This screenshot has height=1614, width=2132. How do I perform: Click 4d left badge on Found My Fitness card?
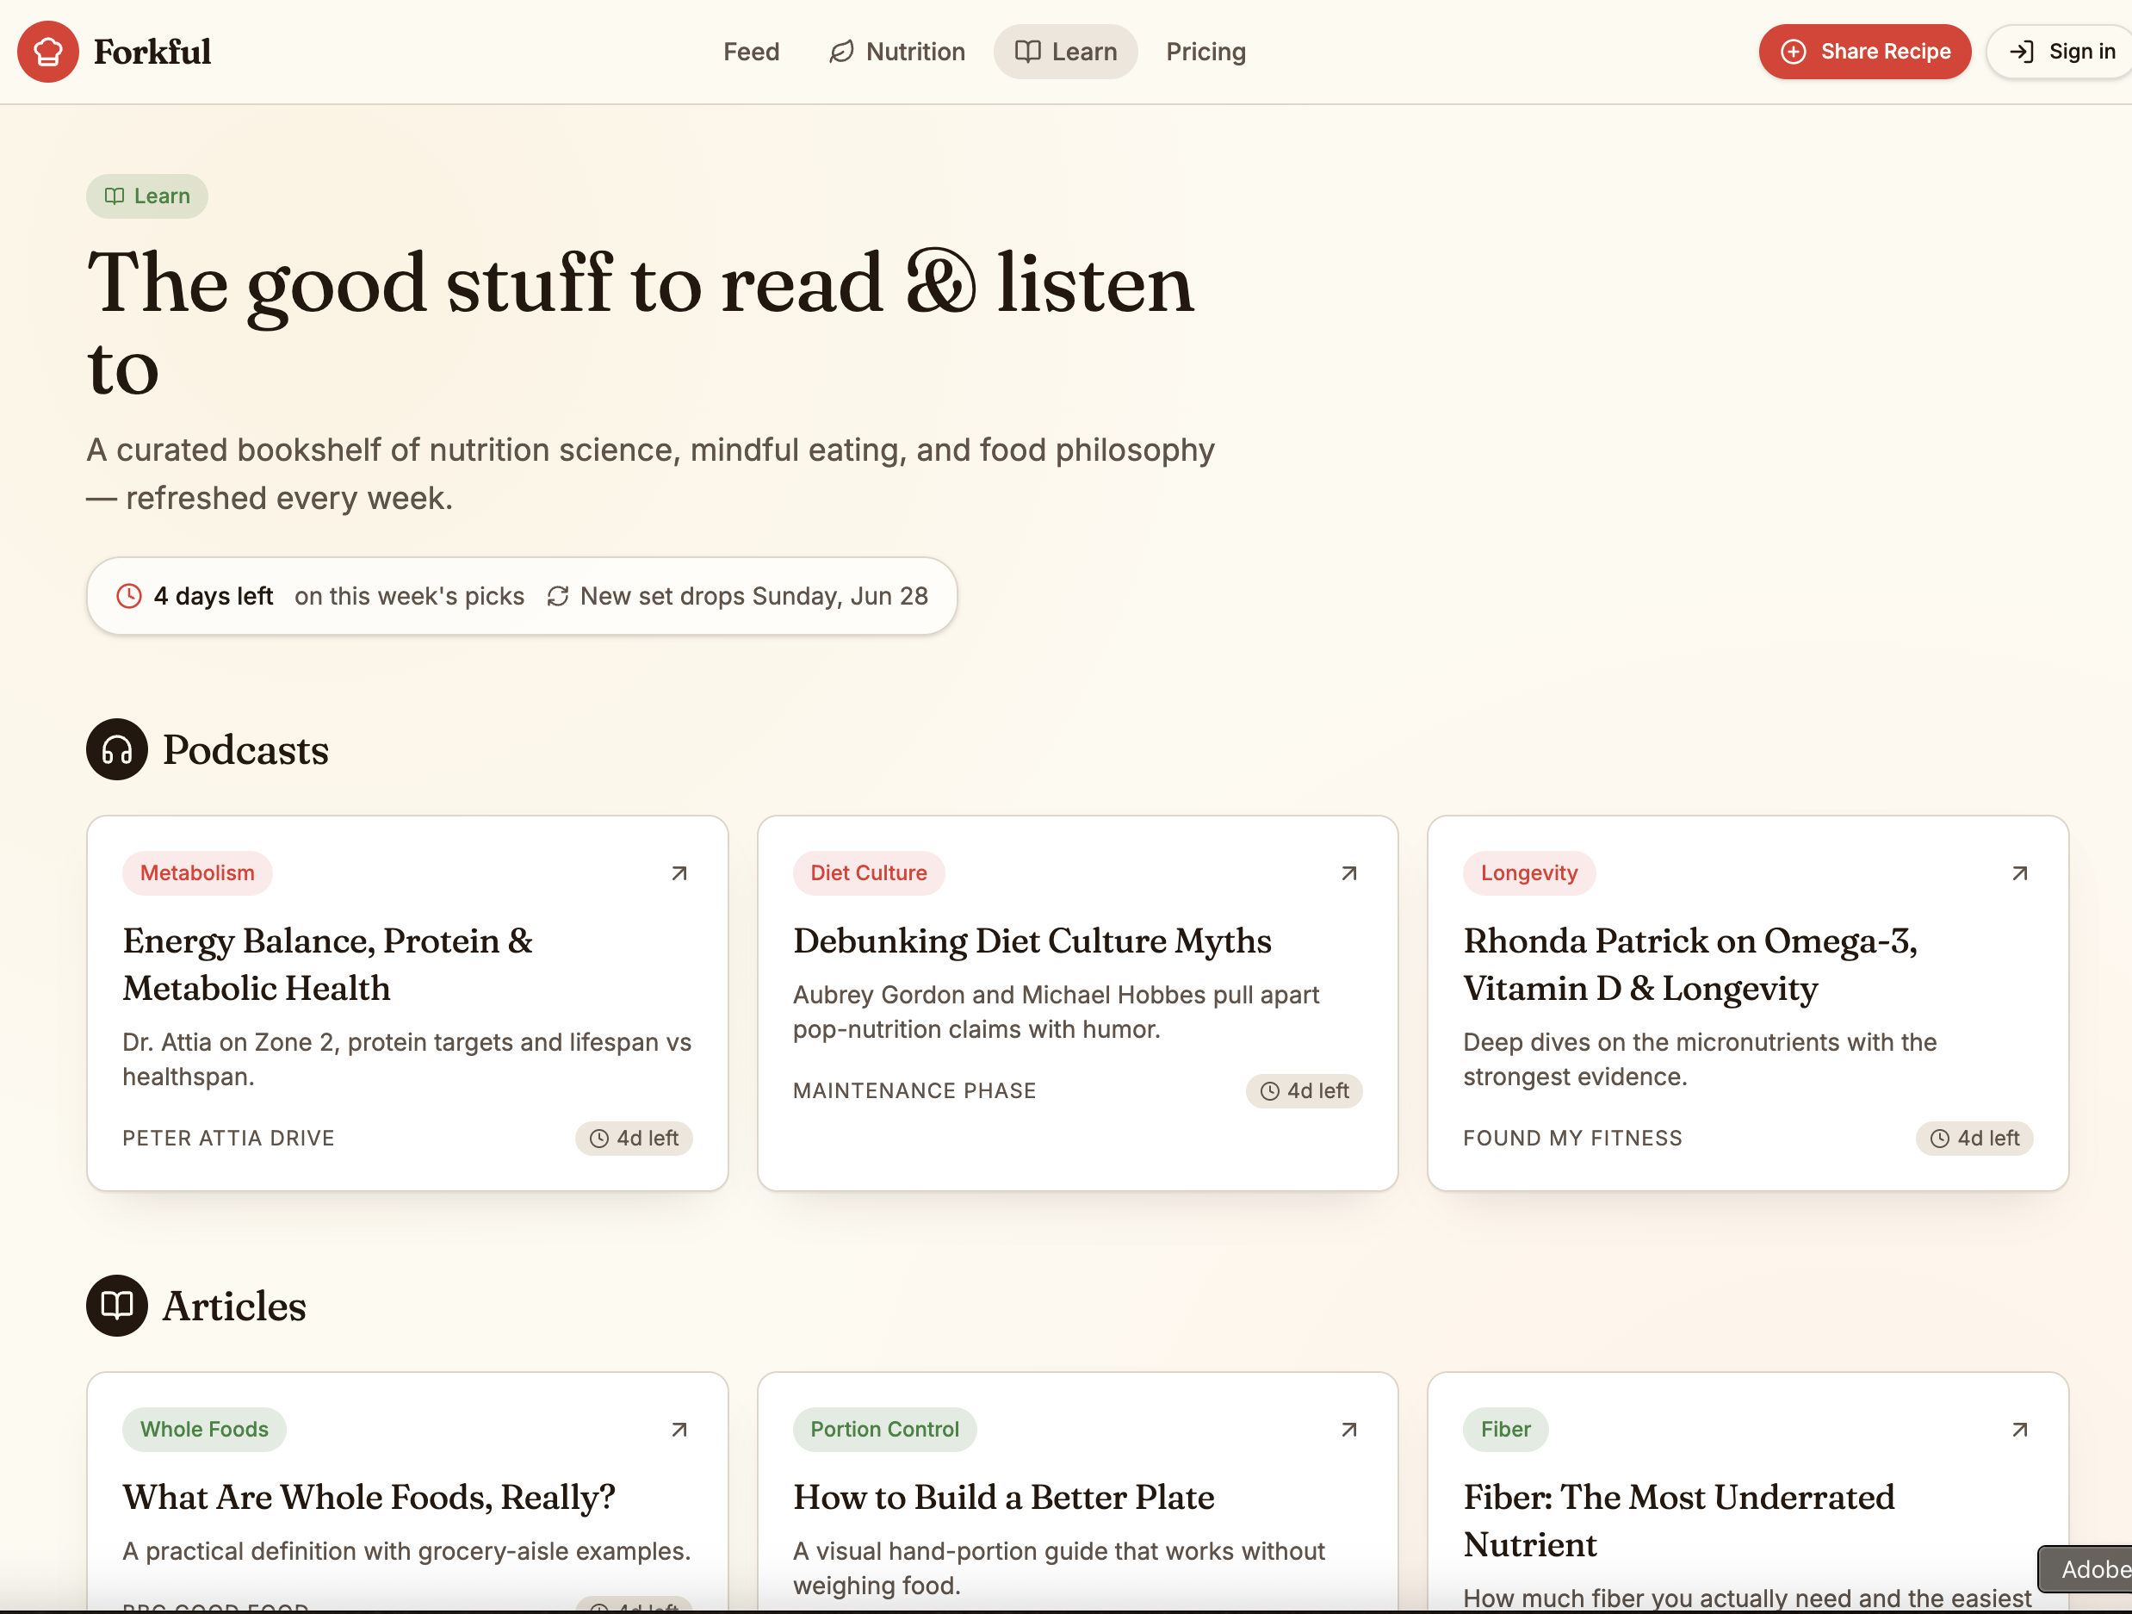click(x=1975, y=1138)
